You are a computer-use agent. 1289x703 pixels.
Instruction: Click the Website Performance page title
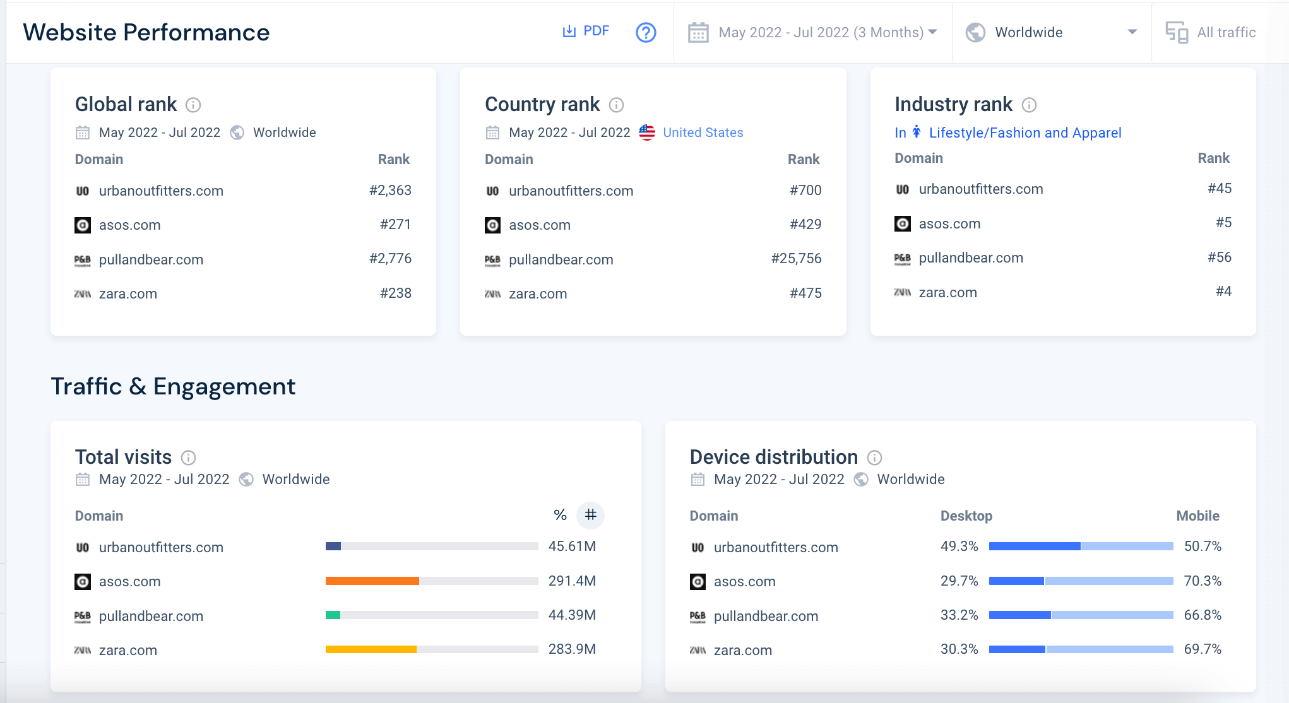[146, 32]
